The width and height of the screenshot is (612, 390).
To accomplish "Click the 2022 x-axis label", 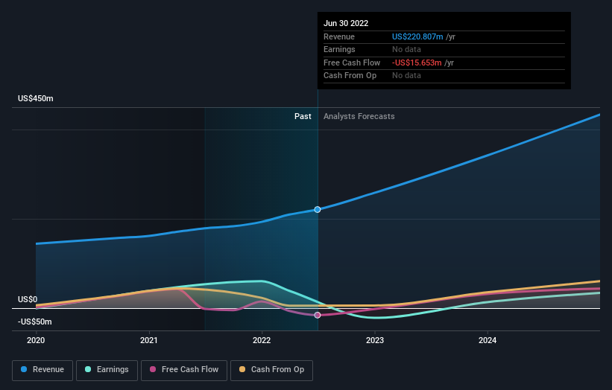I will 262,340.
